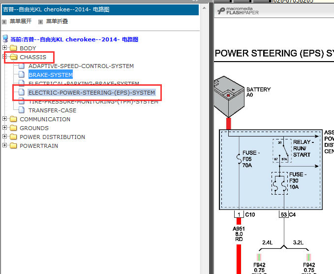334x274 pixels.
Task: Click connector pin 53 box
Action: coord(284,214)
